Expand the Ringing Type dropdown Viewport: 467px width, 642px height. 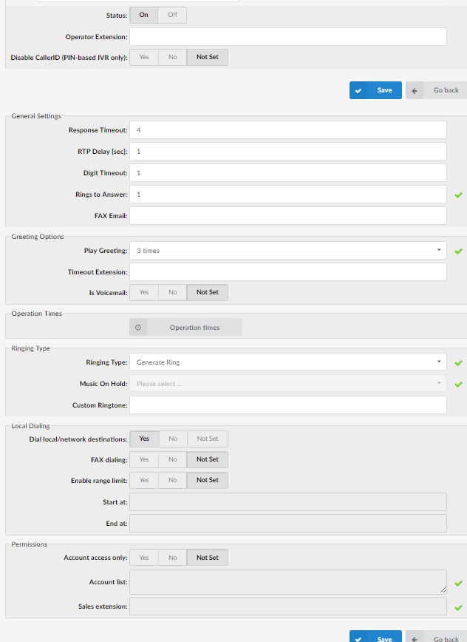pyautogui.click(x=287, y=362)
